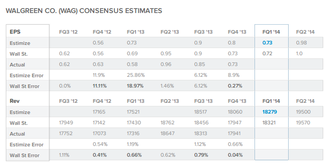Select the FQ3 '12 EPS column header
This screenshot has width=325, height=167.
[x=68, y=32]
